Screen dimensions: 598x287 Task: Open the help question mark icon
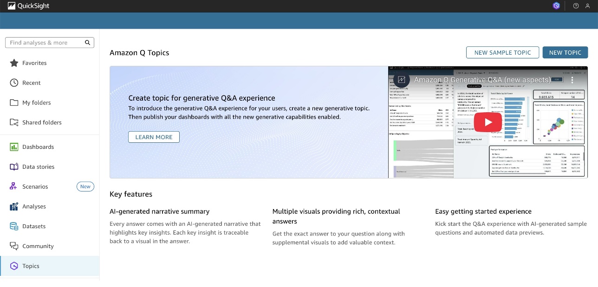tap(576, 6)
